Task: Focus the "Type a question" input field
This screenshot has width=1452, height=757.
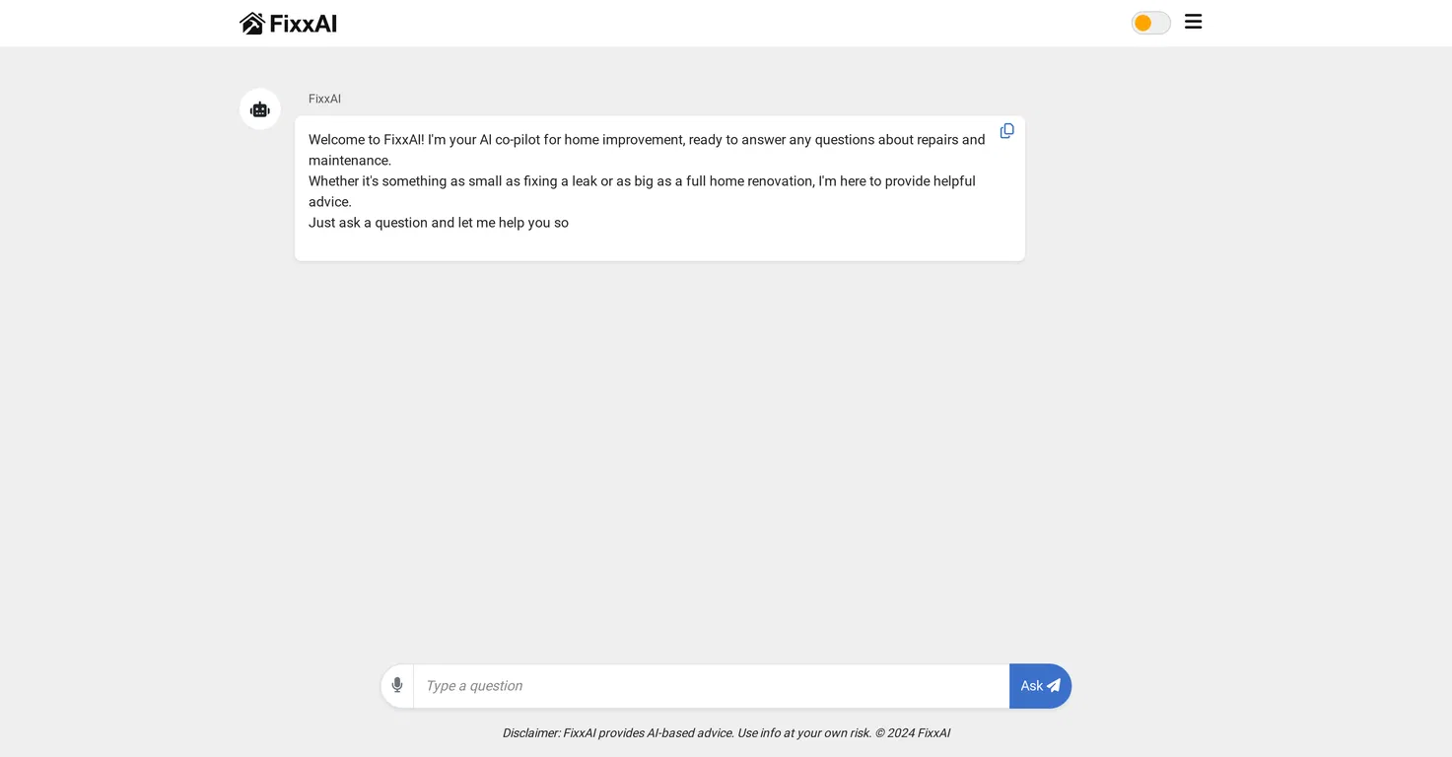Action: point(712,686)
